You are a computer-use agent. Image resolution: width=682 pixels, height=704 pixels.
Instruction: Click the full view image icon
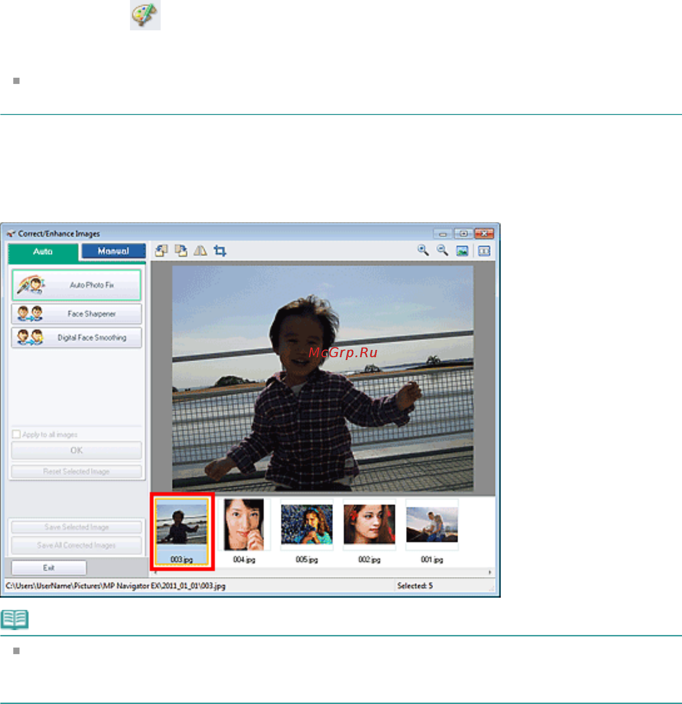tap(462, 251)
